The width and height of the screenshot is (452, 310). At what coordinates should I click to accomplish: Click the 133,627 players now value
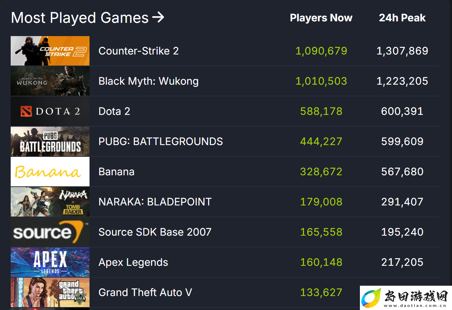[x=321, y=292]
